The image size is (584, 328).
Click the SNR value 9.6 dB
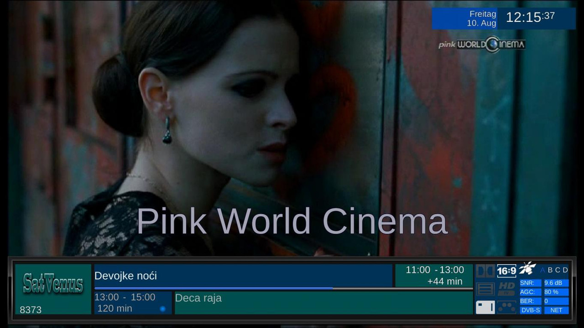(x=556, y=283)
